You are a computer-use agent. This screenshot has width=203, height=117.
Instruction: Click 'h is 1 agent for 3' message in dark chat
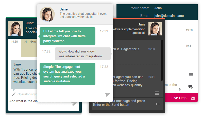pyautogui.click(x=126, y=49)
